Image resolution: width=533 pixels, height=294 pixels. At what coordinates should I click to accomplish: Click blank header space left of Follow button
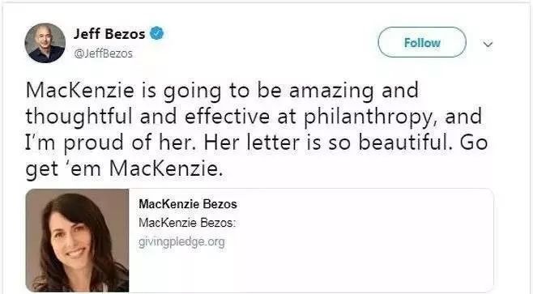pyautogui.click(x=272, y=42)
